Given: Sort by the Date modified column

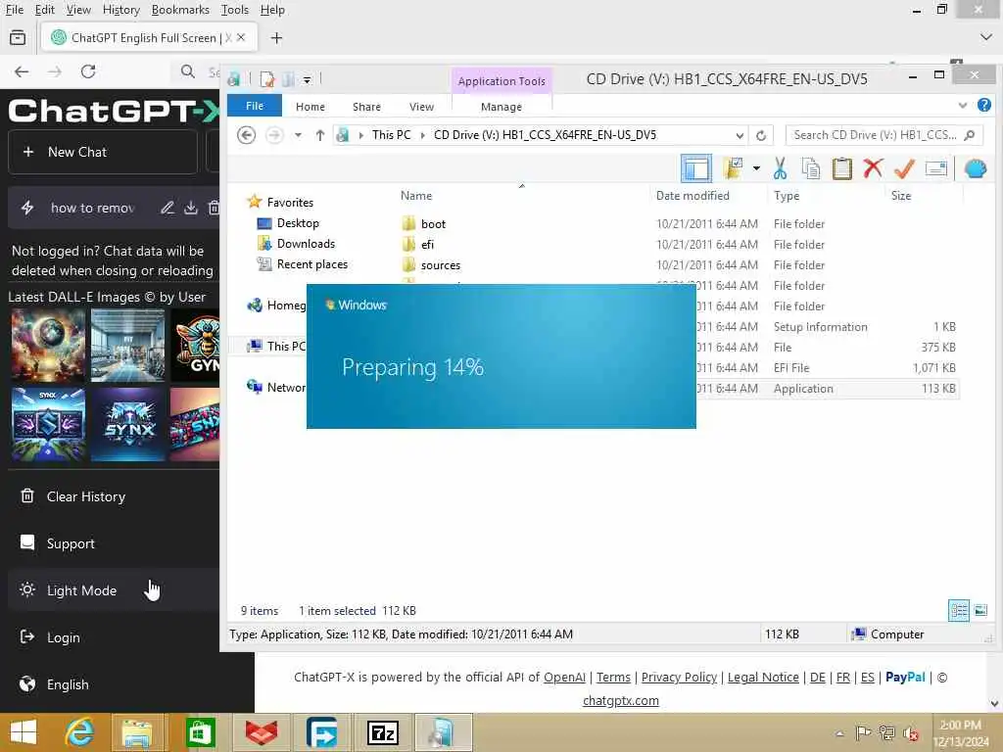Looking at the screenshot, I should pyautogui.click(x=693, y=196).
